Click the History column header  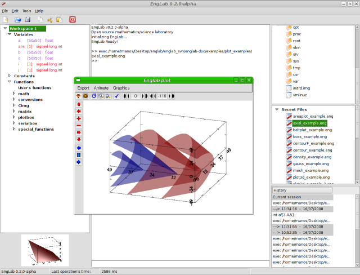click(301, 190)
